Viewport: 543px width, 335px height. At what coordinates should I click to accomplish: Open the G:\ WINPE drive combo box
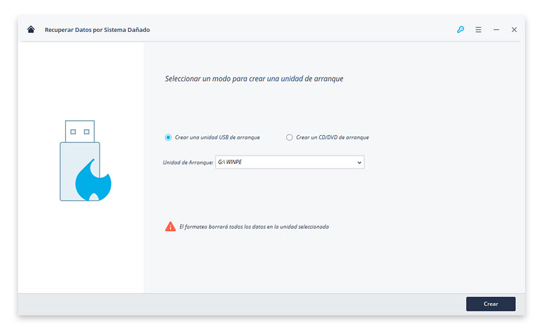coord(290,162)
